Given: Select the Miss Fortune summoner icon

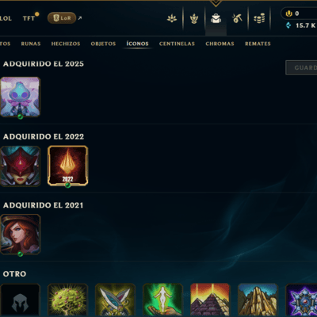Looking at the screenshot, I should click(21, 235).
